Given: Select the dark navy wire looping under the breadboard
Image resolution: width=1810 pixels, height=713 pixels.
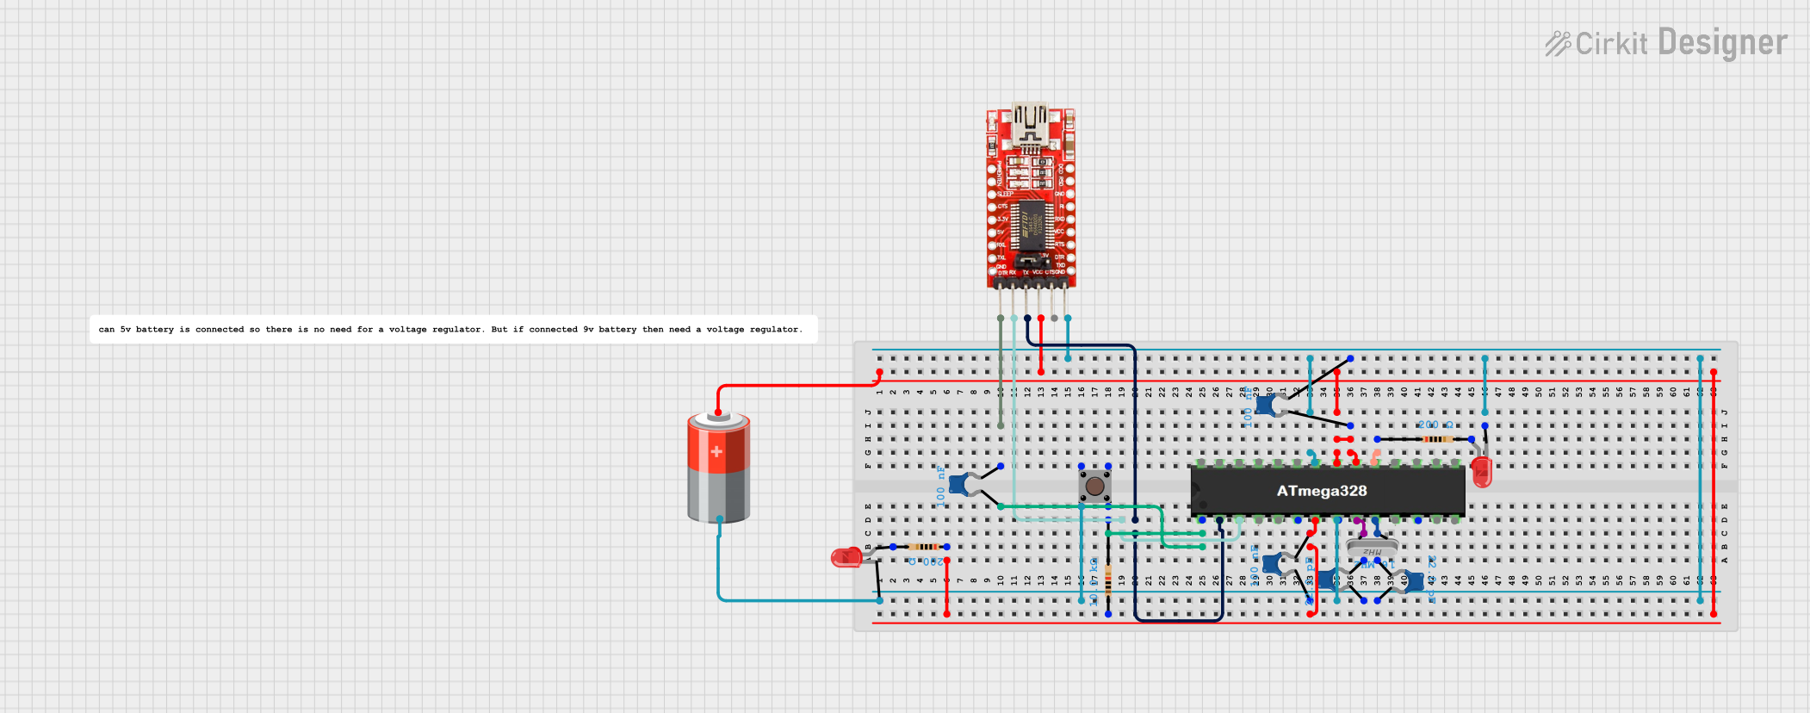Looking at the screenshot, I should click(1136, 482).
